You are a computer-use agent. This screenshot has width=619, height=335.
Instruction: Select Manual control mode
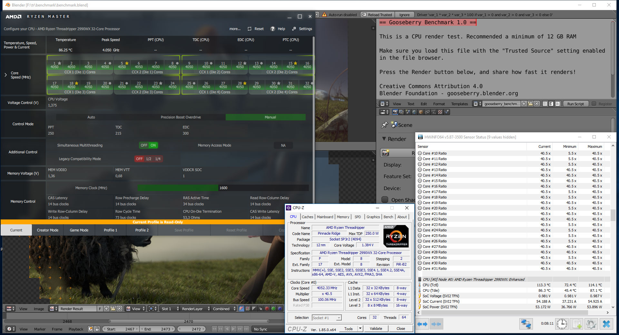point(266,117)
